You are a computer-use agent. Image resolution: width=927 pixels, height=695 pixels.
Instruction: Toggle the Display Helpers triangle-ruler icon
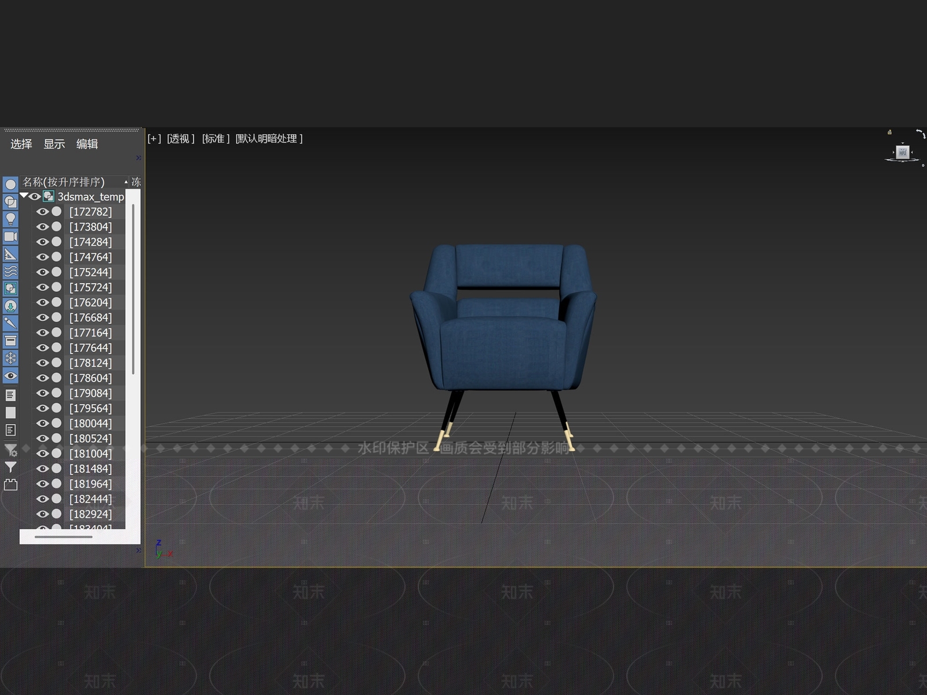[10, 254]
